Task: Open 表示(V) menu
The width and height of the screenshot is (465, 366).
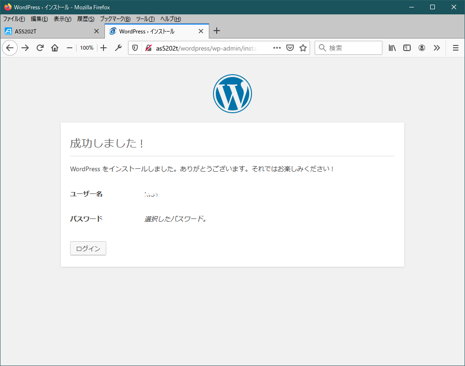Action: click(62, 19)
